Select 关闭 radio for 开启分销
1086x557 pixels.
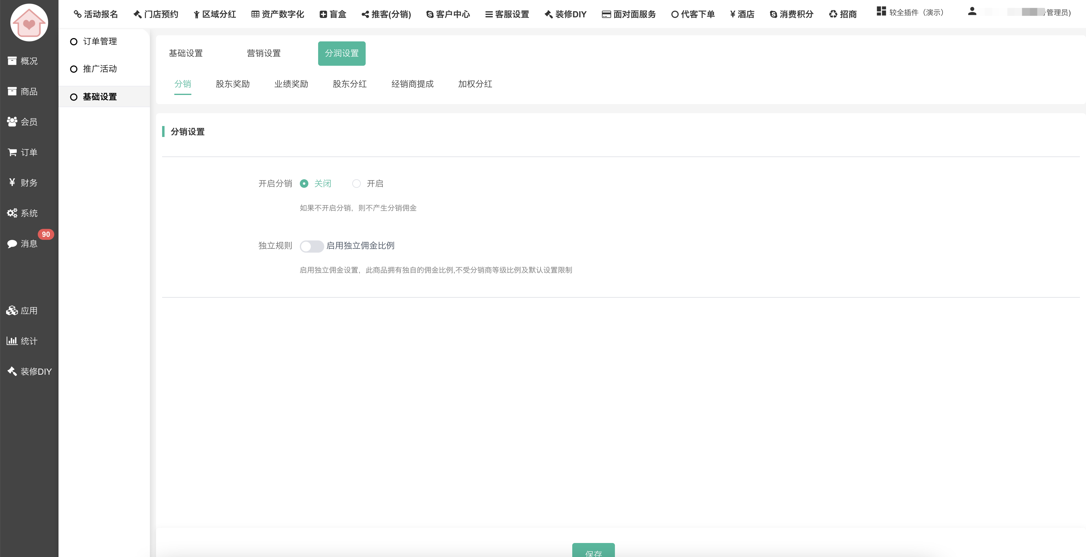tap(304, 184)
